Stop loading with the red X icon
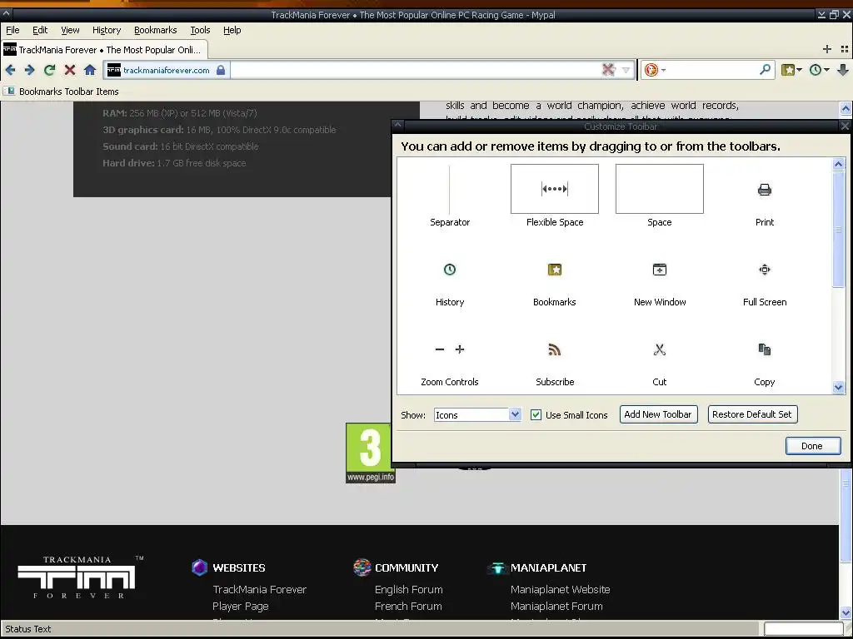The image size is (853, 639). 70,70
